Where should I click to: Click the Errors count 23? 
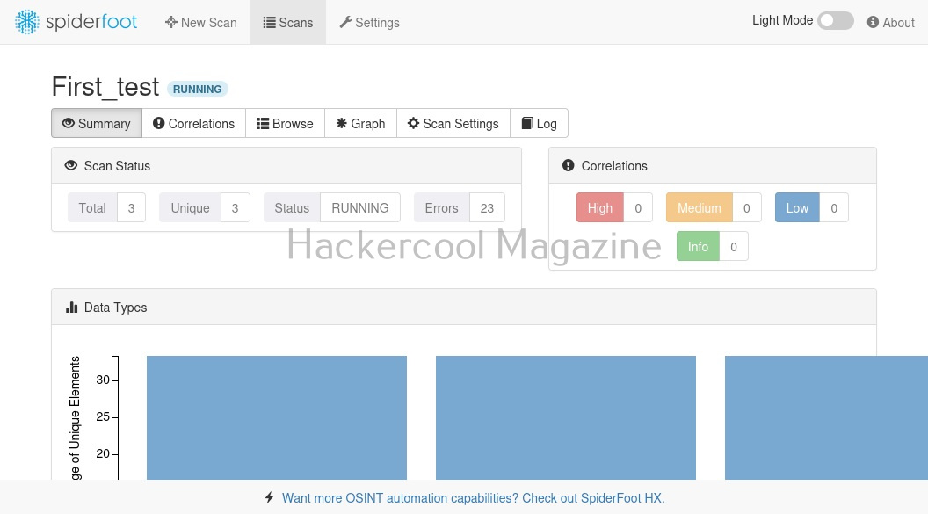(x=487, y=207)
